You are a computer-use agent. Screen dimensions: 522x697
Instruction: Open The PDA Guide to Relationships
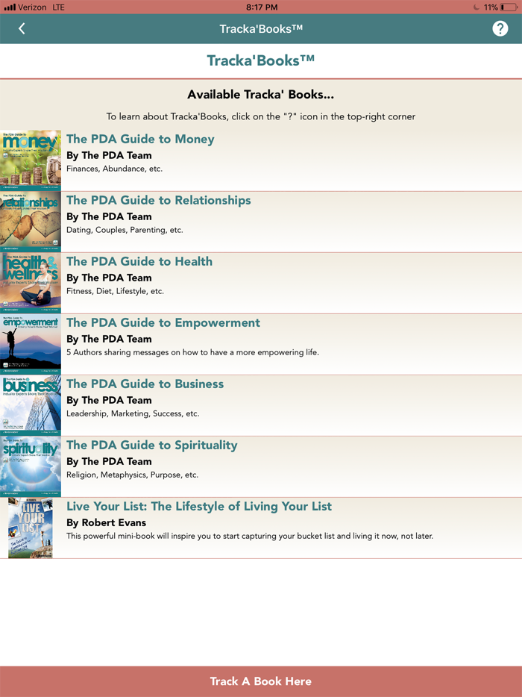point(158,200)
